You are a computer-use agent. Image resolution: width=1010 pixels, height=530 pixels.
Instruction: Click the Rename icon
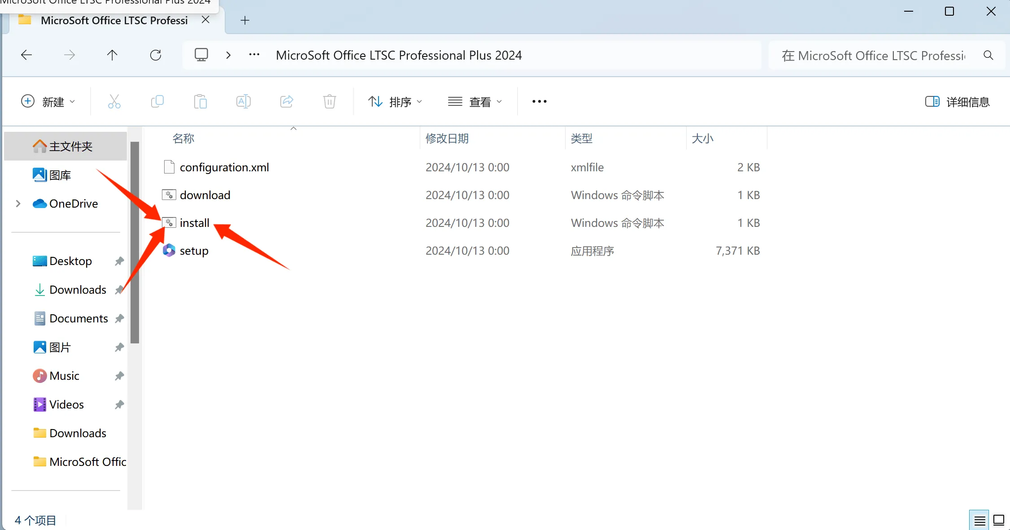click(x=243, y=102)
